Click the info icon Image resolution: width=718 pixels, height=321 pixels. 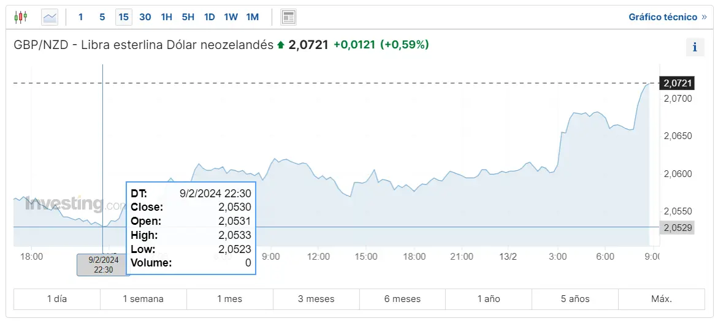point(695,47)
